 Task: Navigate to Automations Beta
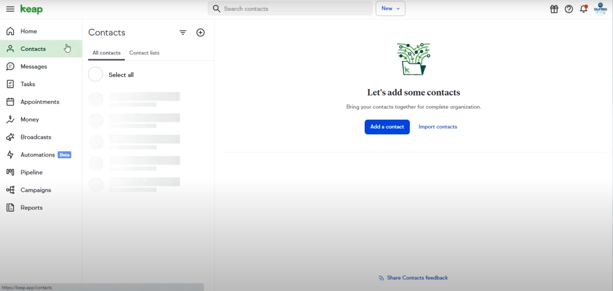(x=38, y=155)
